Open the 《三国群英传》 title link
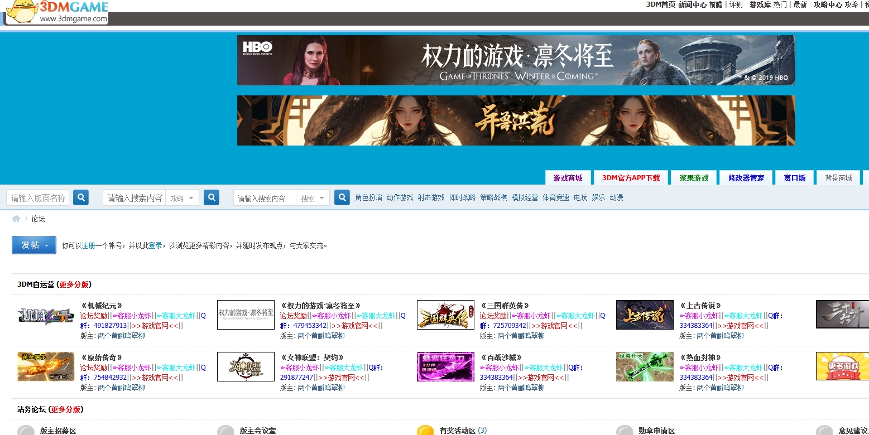This screenshot has height=435, width=869. pyautogui.click(x=505, y=306)
